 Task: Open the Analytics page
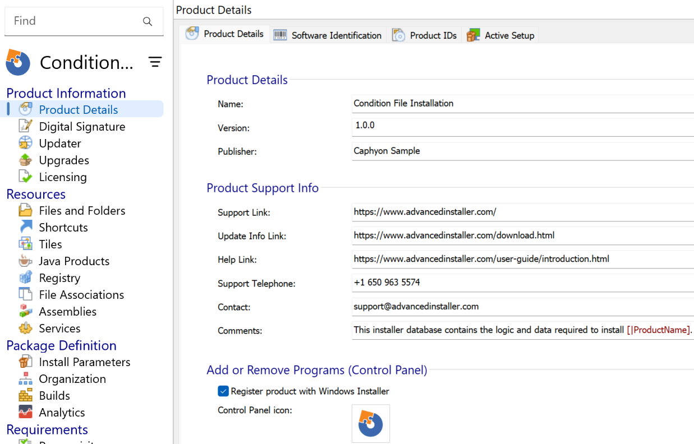point(62,412)
